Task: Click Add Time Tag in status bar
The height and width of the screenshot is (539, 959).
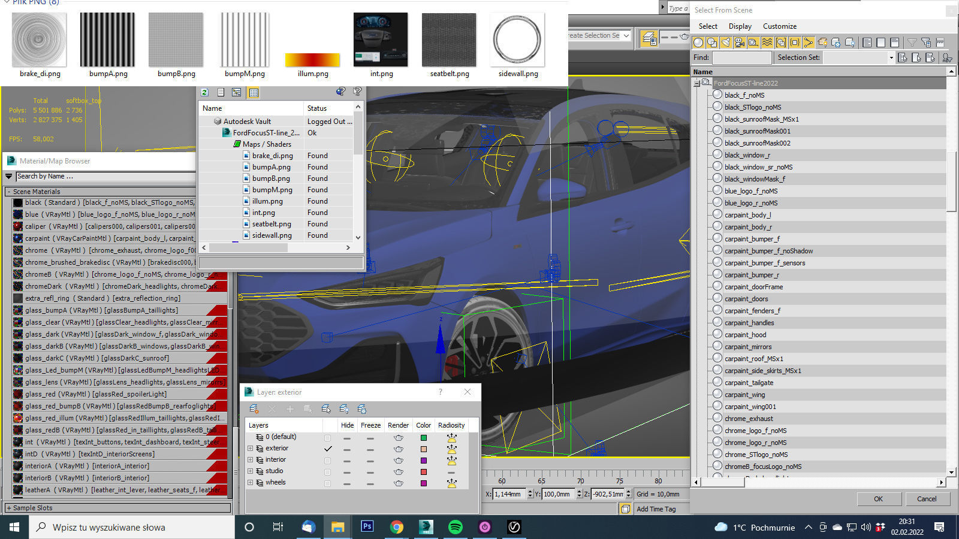Action: pos(656,509)
